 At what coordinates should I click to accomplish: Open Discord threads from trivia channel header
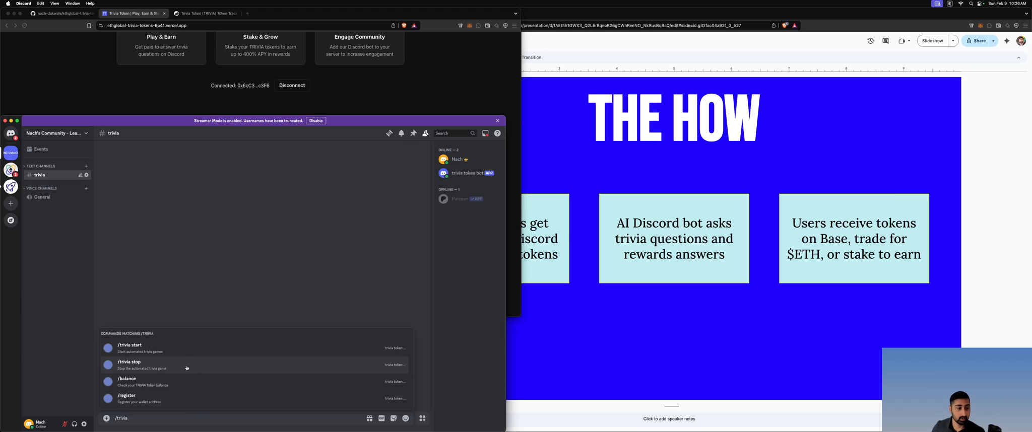coord(389,133)
